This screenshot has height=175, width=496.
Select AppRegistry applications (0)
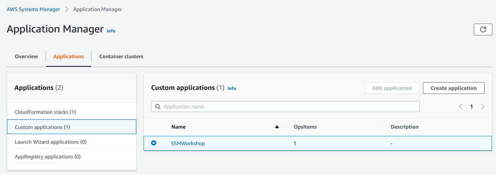72,157
